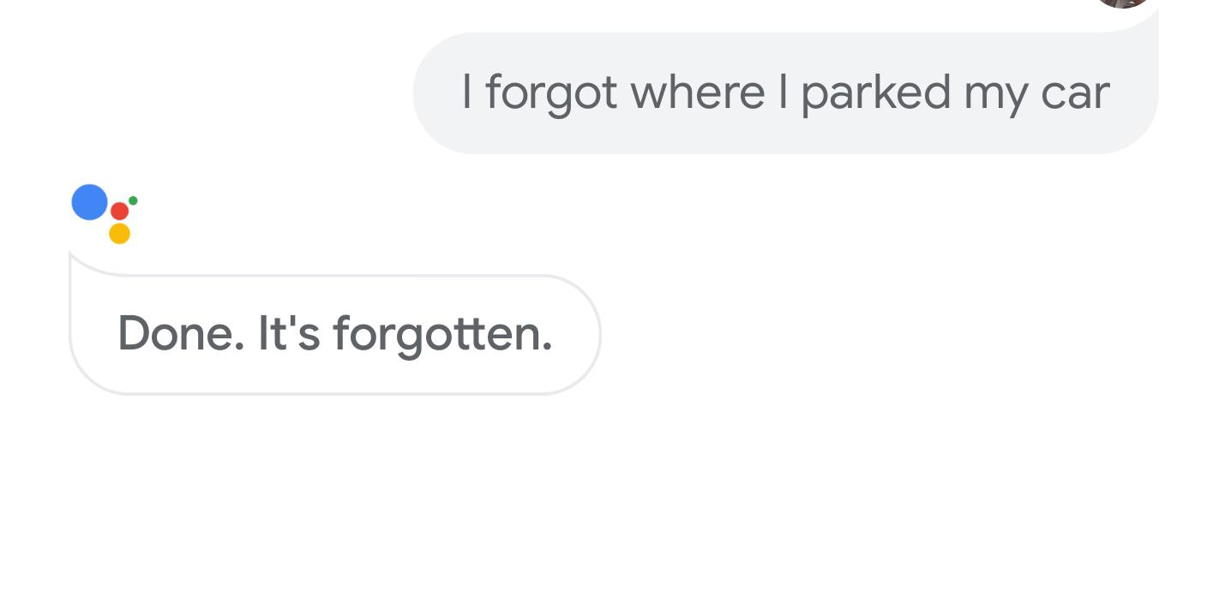Click the word 'forgot' in user message

click(551, 93)
